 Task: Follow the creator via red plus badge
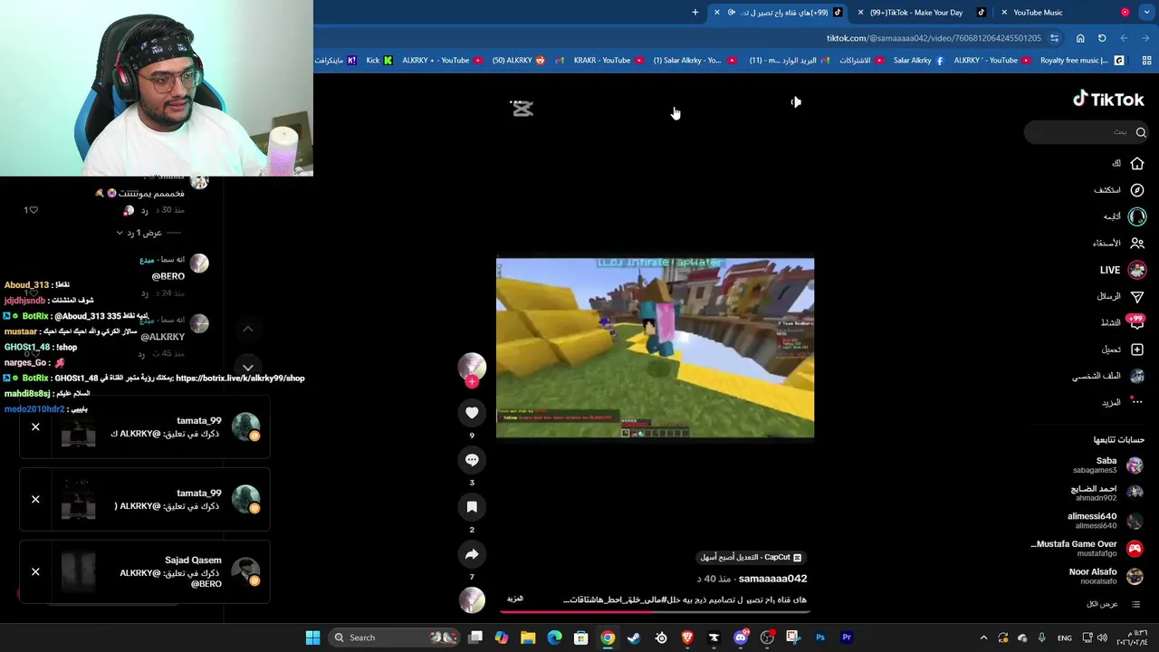pyautogui.click(x=472, y=382)
